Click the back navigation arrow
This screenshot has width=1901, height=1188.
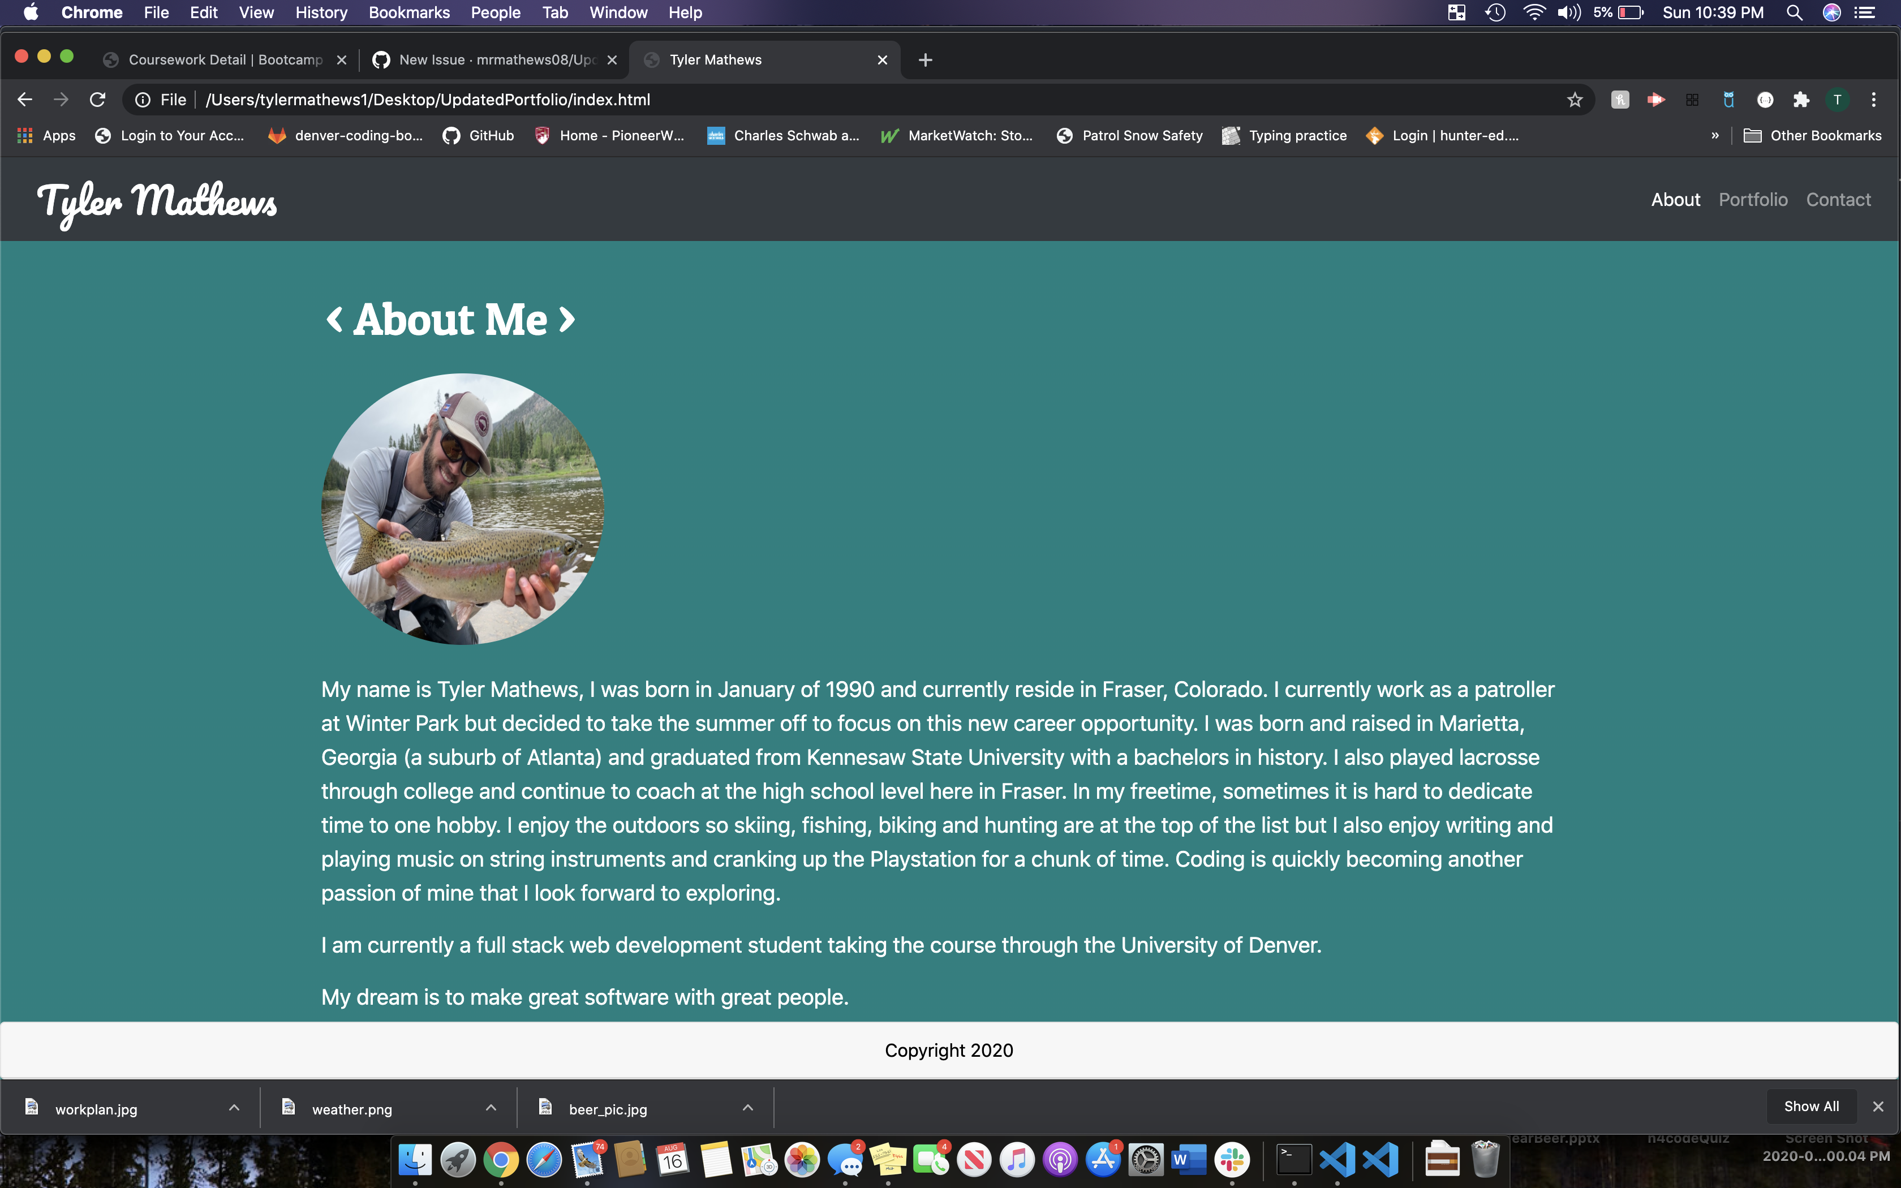(25, 99)
